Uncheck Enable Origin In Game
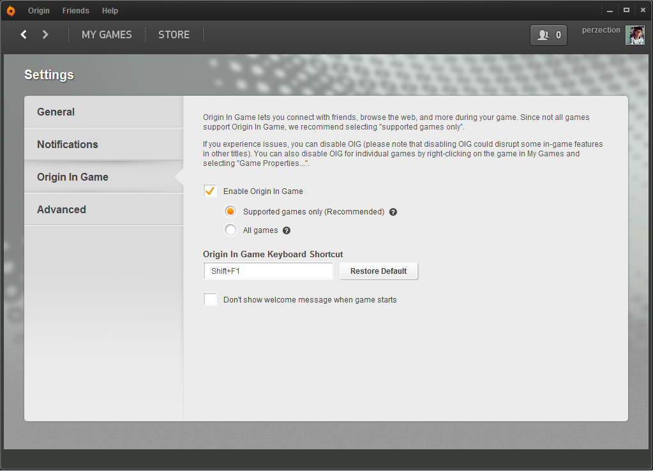Image resolution: width=653 pixels, height=471 pixels. 210,191
